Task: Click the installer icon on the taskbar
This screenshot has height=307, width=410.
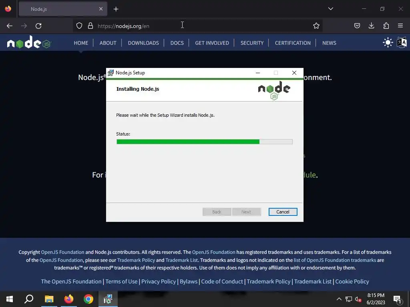Action: (108, 299)
